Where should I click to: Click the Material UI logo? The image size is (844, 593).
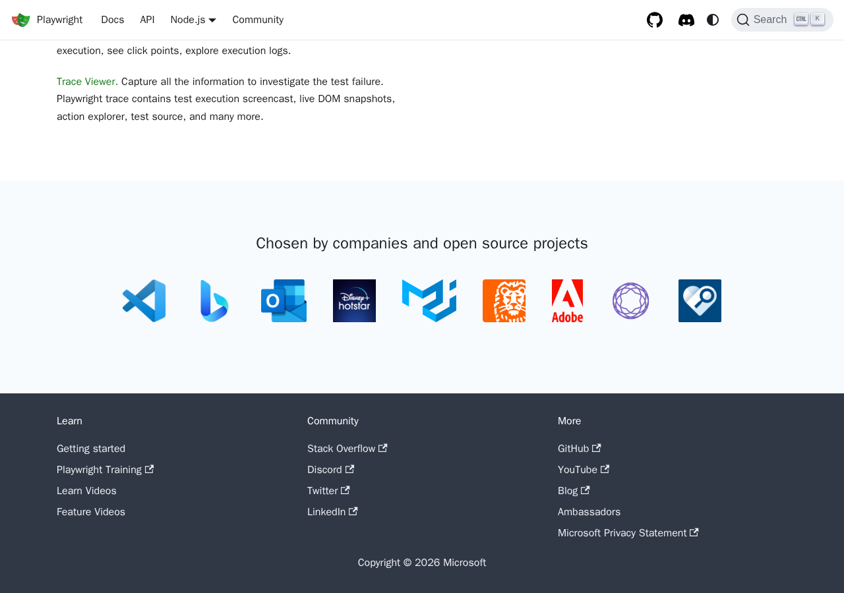tap(429, 300)
